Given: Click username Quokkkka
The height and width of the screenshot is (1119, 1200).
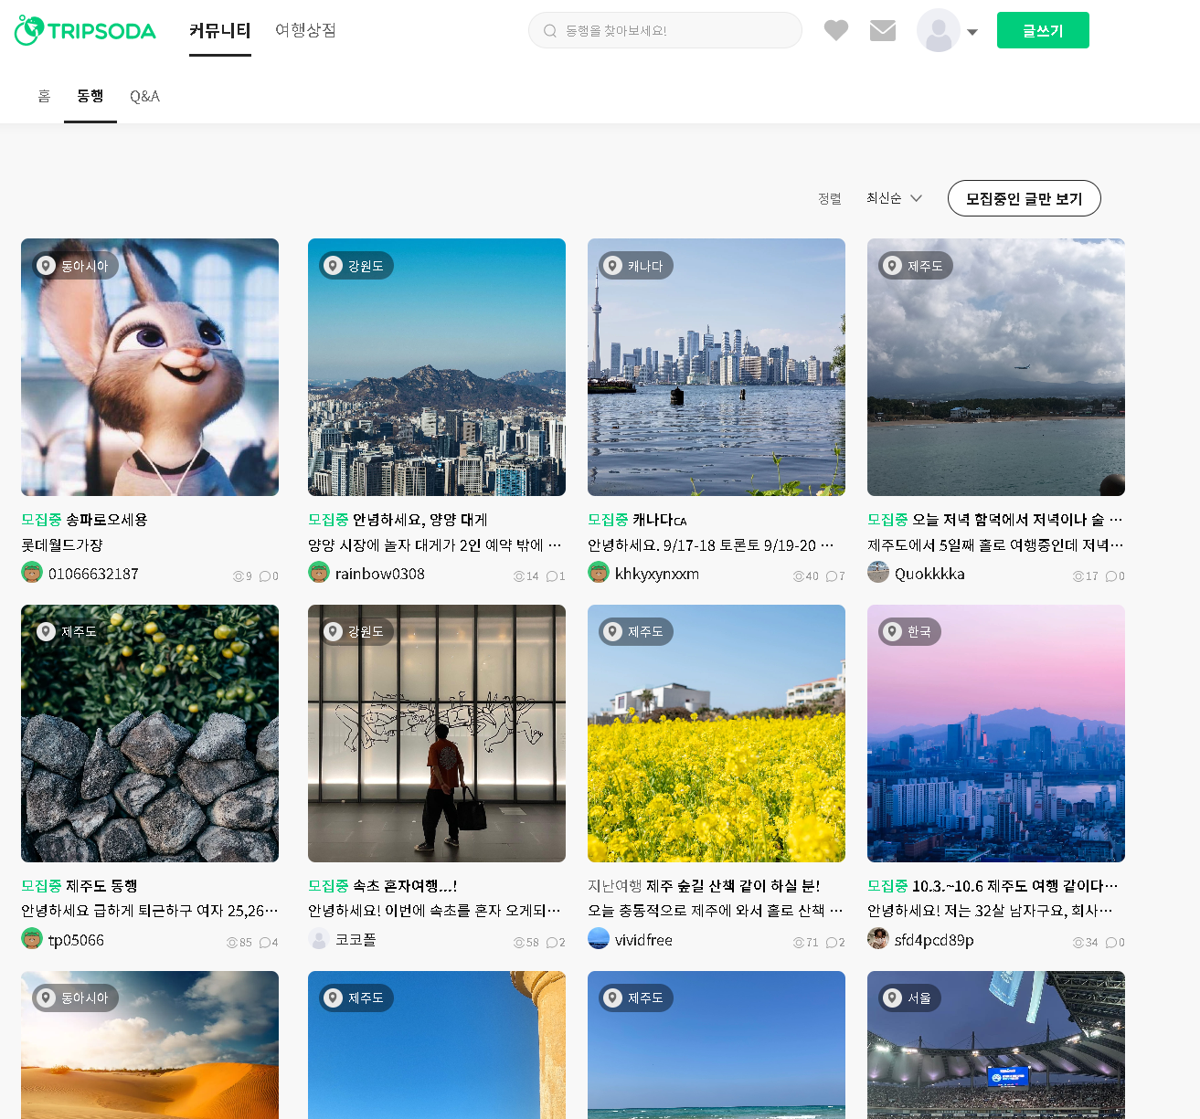Looking at the screenshot, I should coord(929,574).
